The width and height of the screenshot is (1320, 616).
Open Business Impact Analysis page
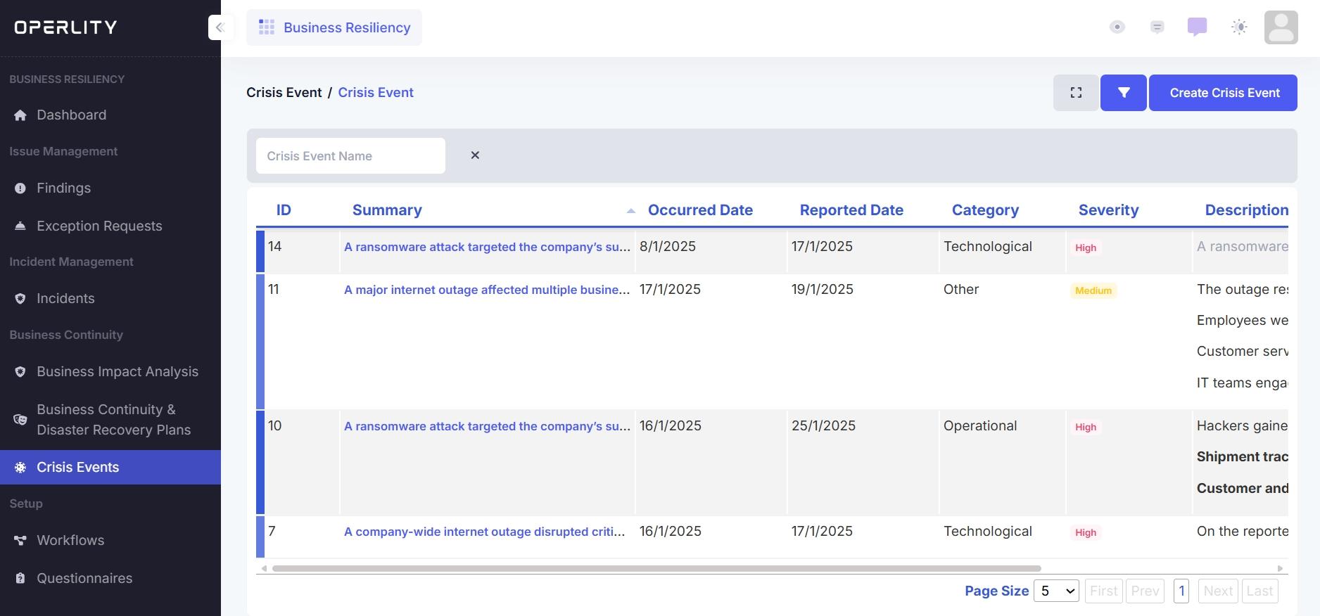[117, 371]
